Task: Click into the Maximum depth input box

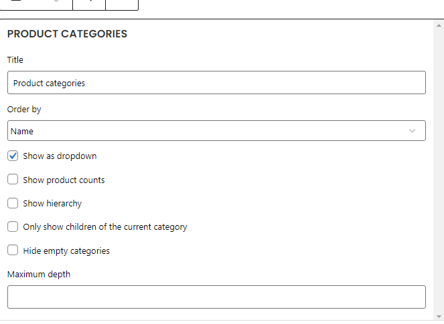Action: 216,297
